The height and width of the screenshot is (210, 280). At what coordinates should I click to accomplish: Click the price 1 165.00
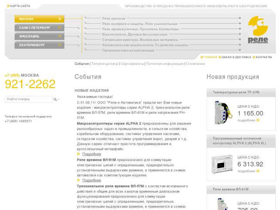click(250, 113)
